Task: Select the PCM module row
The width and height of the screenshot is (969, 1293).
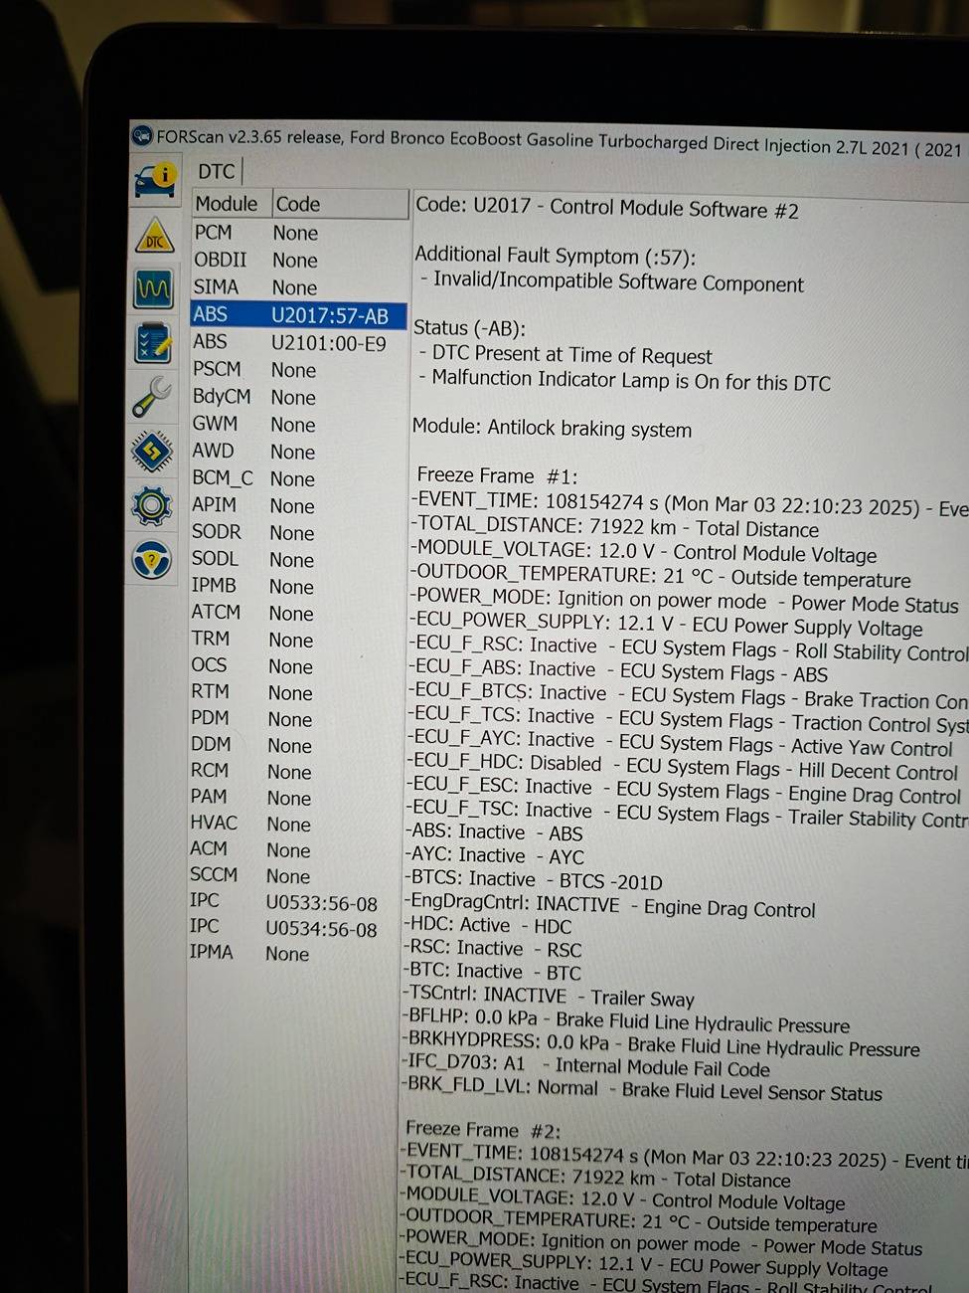Action: click(299, 233)
